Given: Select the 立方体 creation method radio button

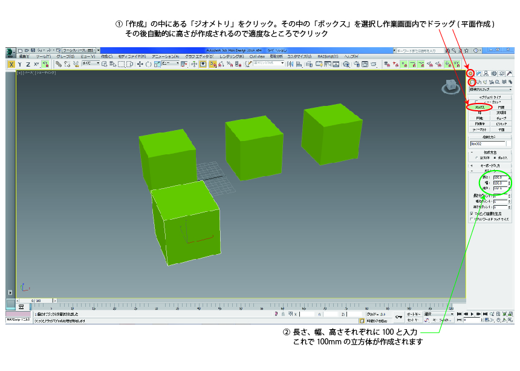Looking at the screenshot, I should [x=476, y=159].
